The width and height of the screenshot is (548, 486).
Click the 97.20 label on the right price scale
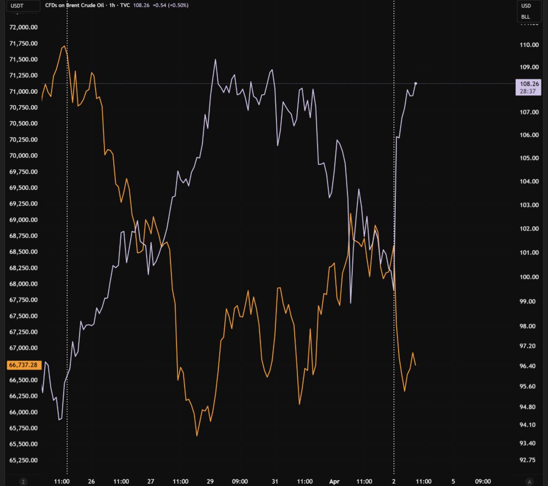[x=527, y=346]
